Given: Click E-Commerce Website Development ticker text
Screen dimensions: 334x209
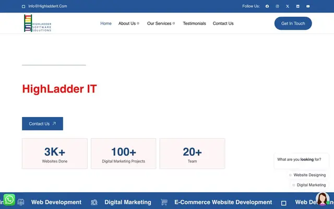Looking at the screenshot, I should [x=223, y=202].
